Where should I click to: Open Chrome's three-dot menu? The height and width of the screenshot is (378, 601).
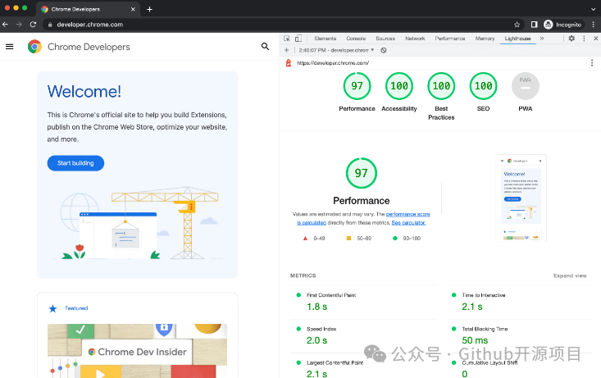pos(594,25)
